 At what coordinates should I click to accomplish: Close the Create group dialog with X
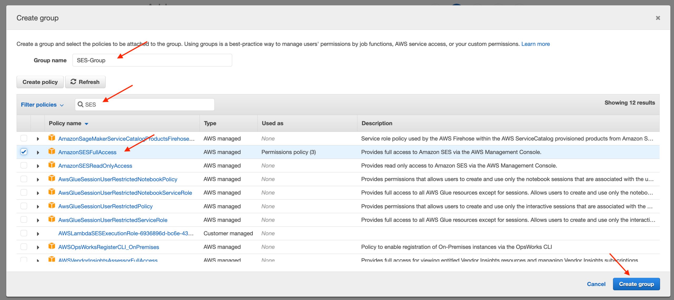click(x=658, y=18)
